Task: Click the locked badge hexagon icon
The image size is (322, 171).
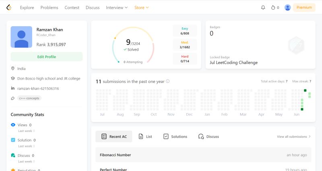Action: click(296, 45)
